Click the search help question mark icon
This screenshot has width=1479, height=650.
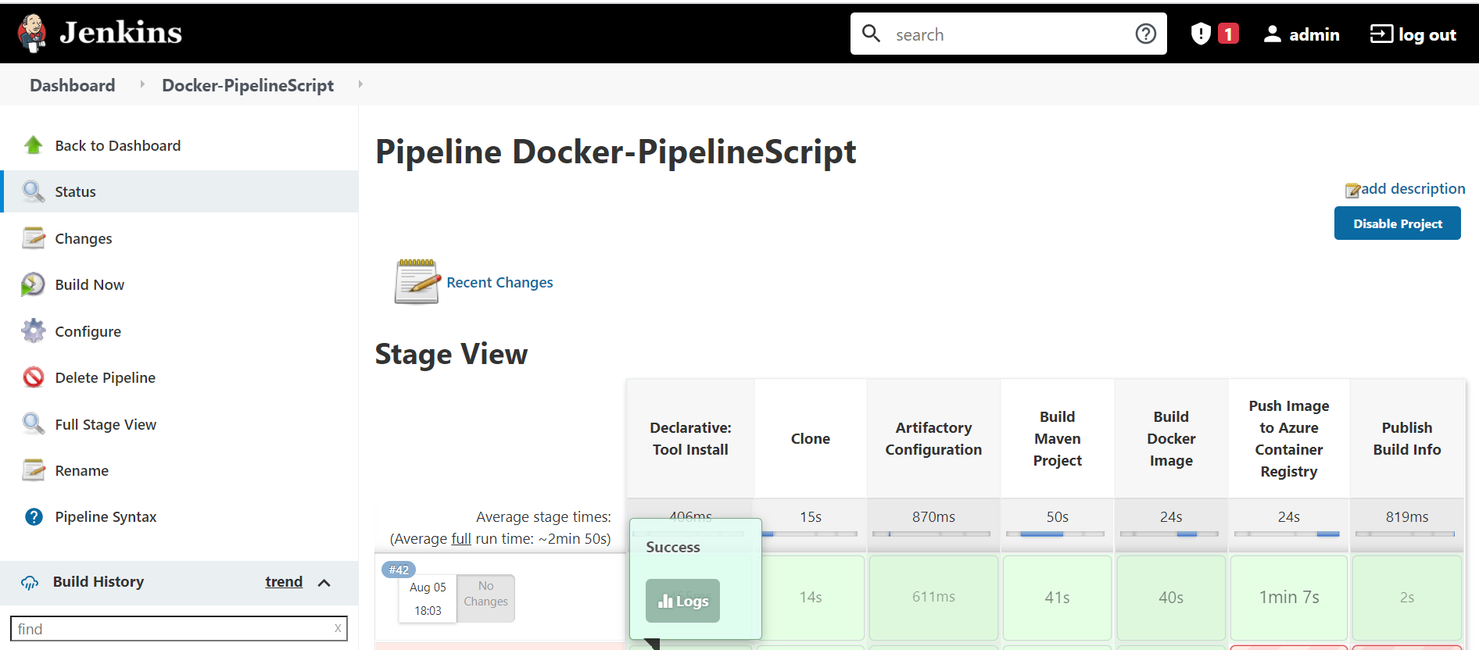(1145, 34)
